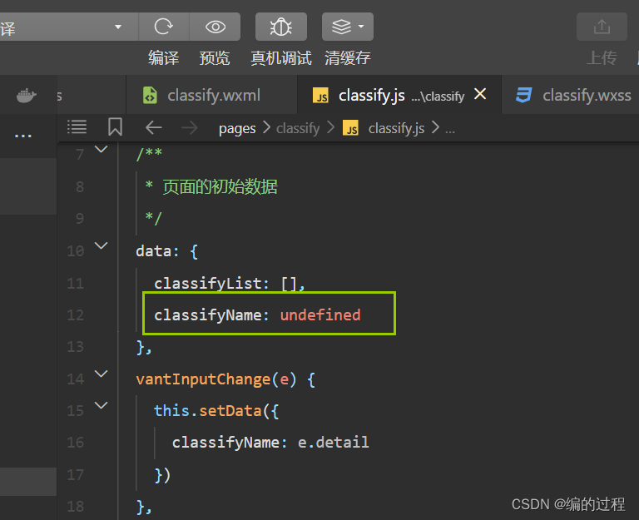Click line number 18 in gutter
This screenshot has width=639, height=520.
click(76, 507)
